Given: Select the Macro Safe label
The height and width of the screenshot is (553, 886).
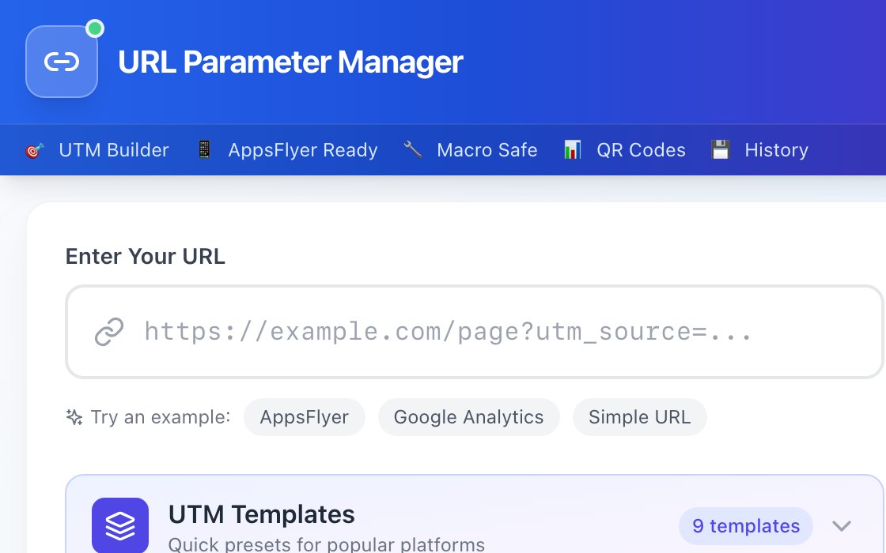Looking at the screenshot, I should pos(487,150).
